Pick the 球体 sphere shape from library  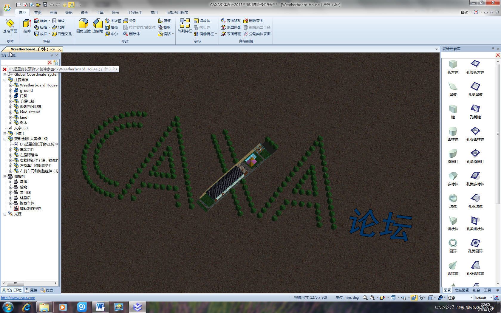(x=453, y=201)
